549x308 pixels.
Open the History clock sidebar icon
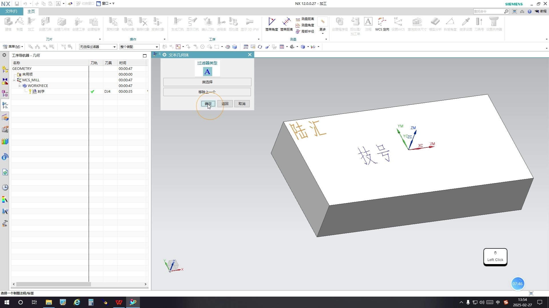(x=5, y=187)
